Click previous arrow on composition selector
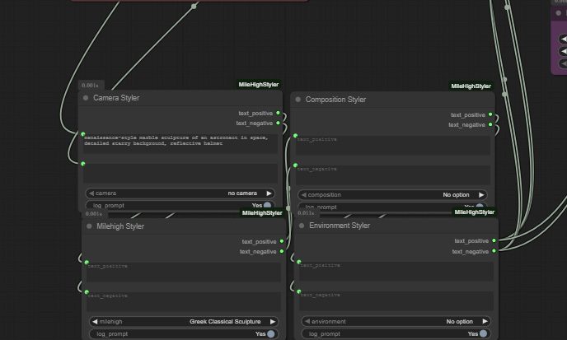 coord(304,195)
